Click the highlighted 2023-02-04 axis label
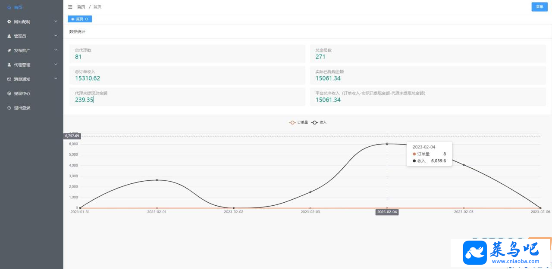552x269 pixels. [x=387, y=212]
